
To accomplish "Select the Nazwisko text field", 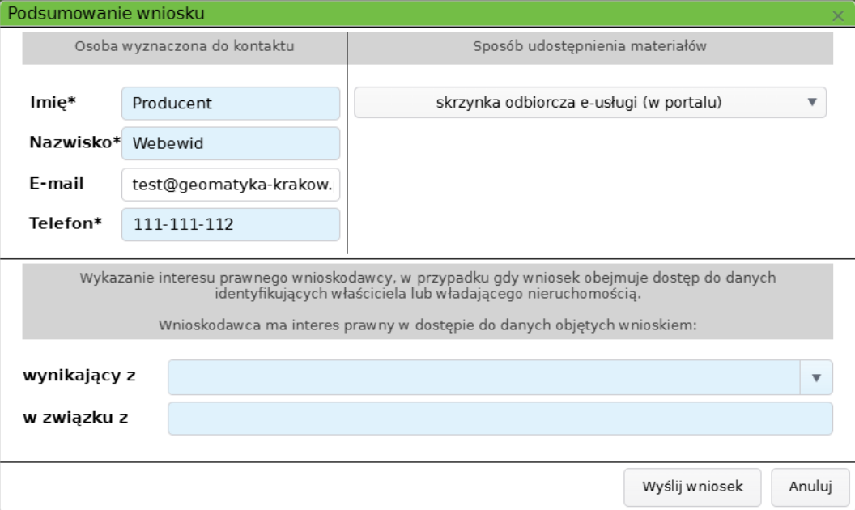I will pyautogui.click(x=230, y=141).
